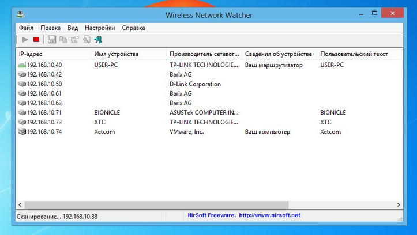This screenshot has height=235, width=417.
Task: Select row with IP 192.168.10.61
Action: click(x=209, y=93)
